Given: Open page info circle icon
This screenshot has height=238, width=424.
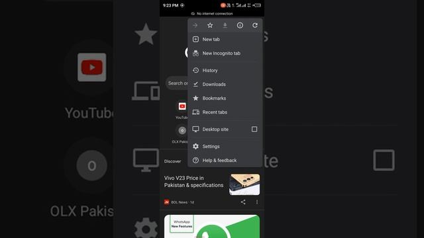Looking at the screenshot, I should 240,25.
